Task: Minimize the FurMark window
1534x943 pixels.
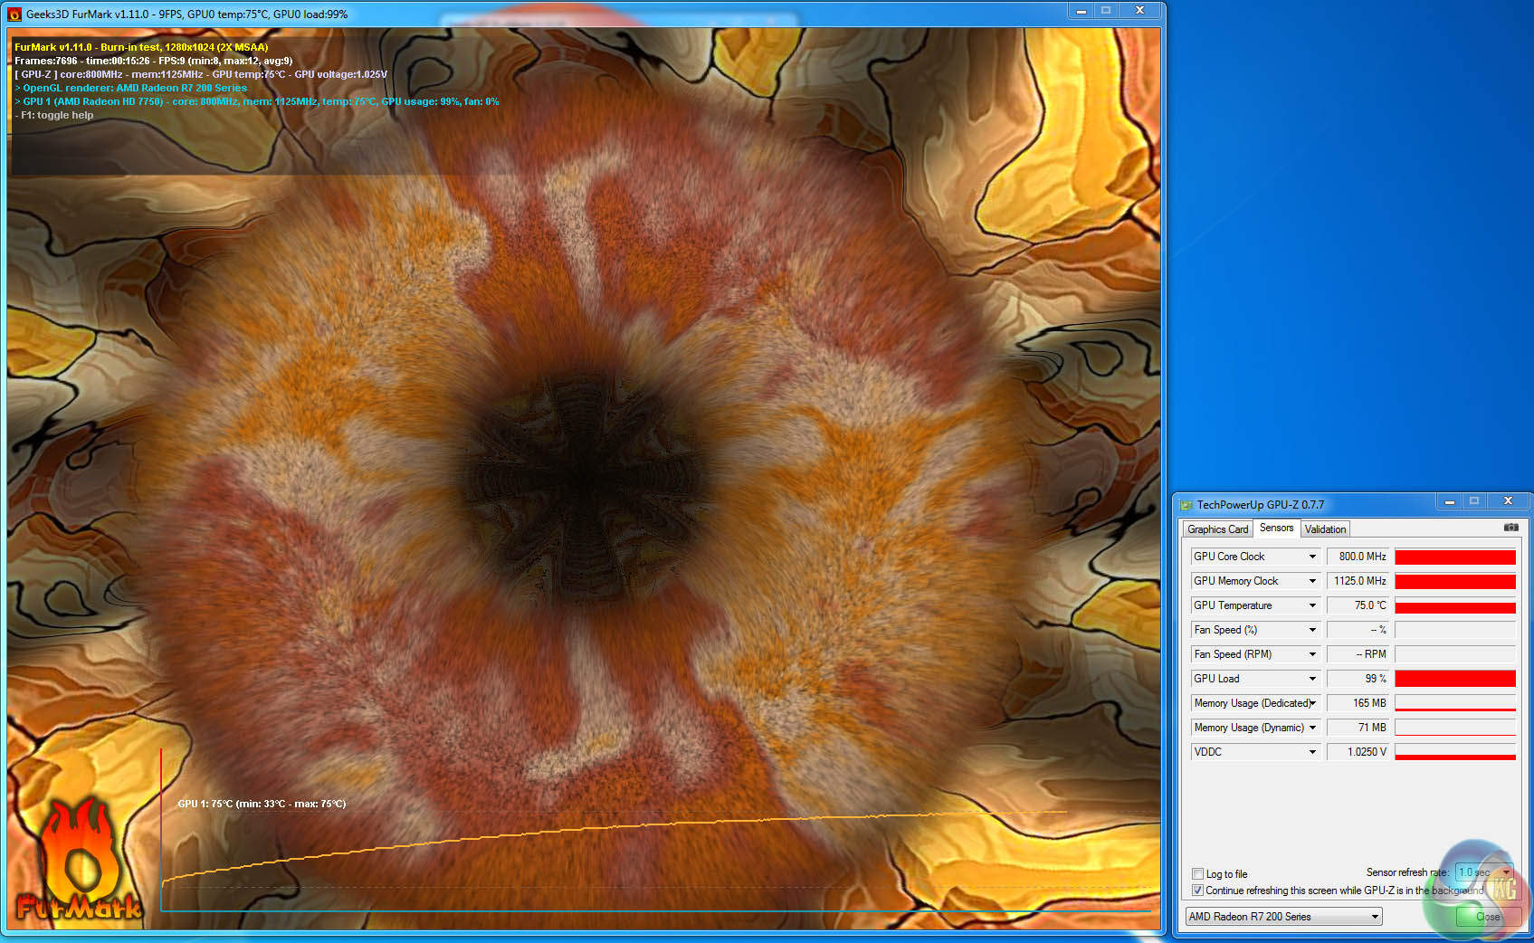Action: (1081, 11)
